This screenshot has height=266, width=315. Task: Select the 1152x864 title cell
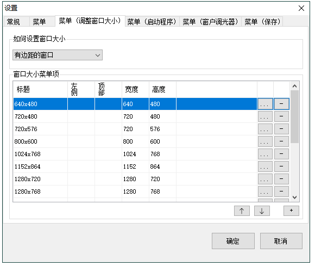40,166
